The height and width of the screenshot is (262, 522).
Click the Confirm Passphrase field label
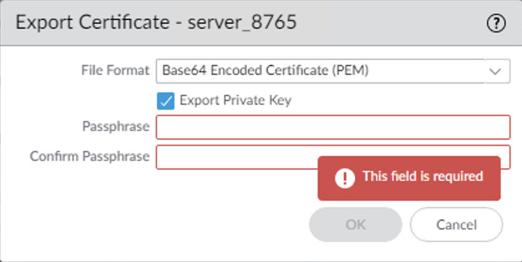tap(90, 156)
